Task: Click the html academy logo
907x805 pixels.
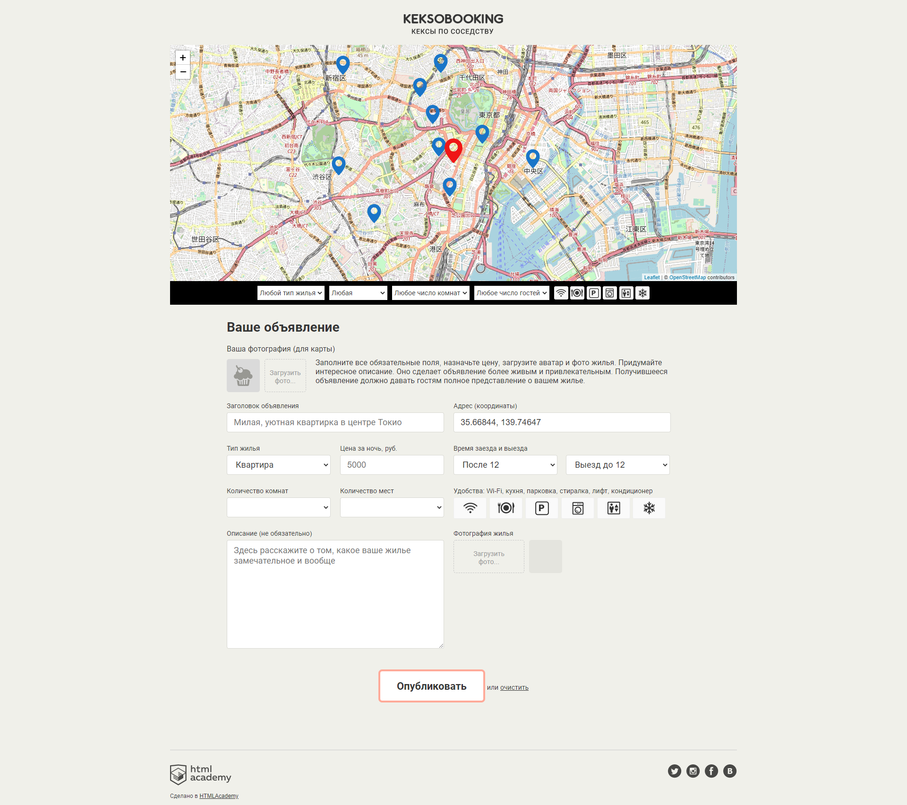Action: coord(201,774)
